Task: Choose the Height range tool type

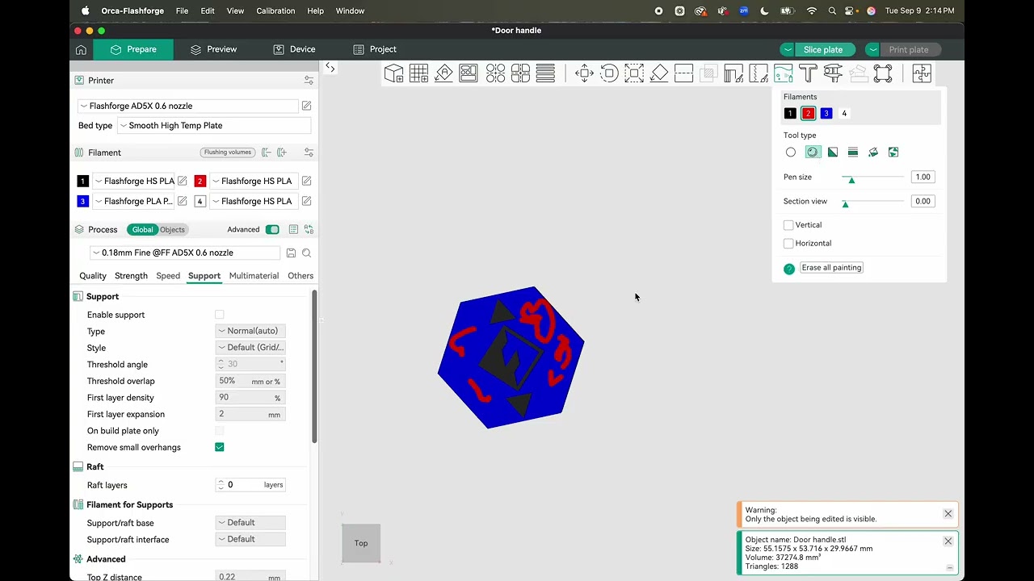Action: [x=853, y=152]
